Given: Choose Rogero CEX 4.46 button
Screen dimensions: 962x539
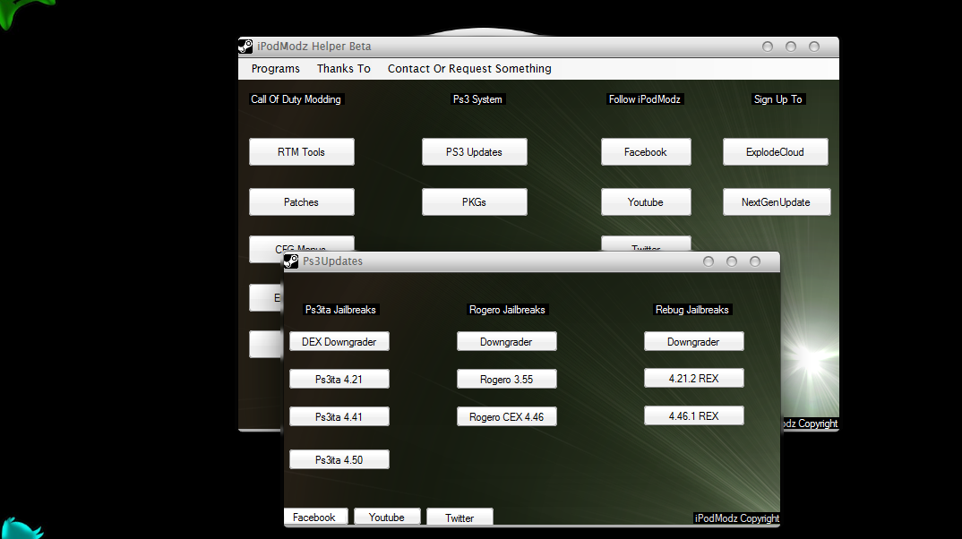Looking at the screenshot, I should (x=507, y=416).
